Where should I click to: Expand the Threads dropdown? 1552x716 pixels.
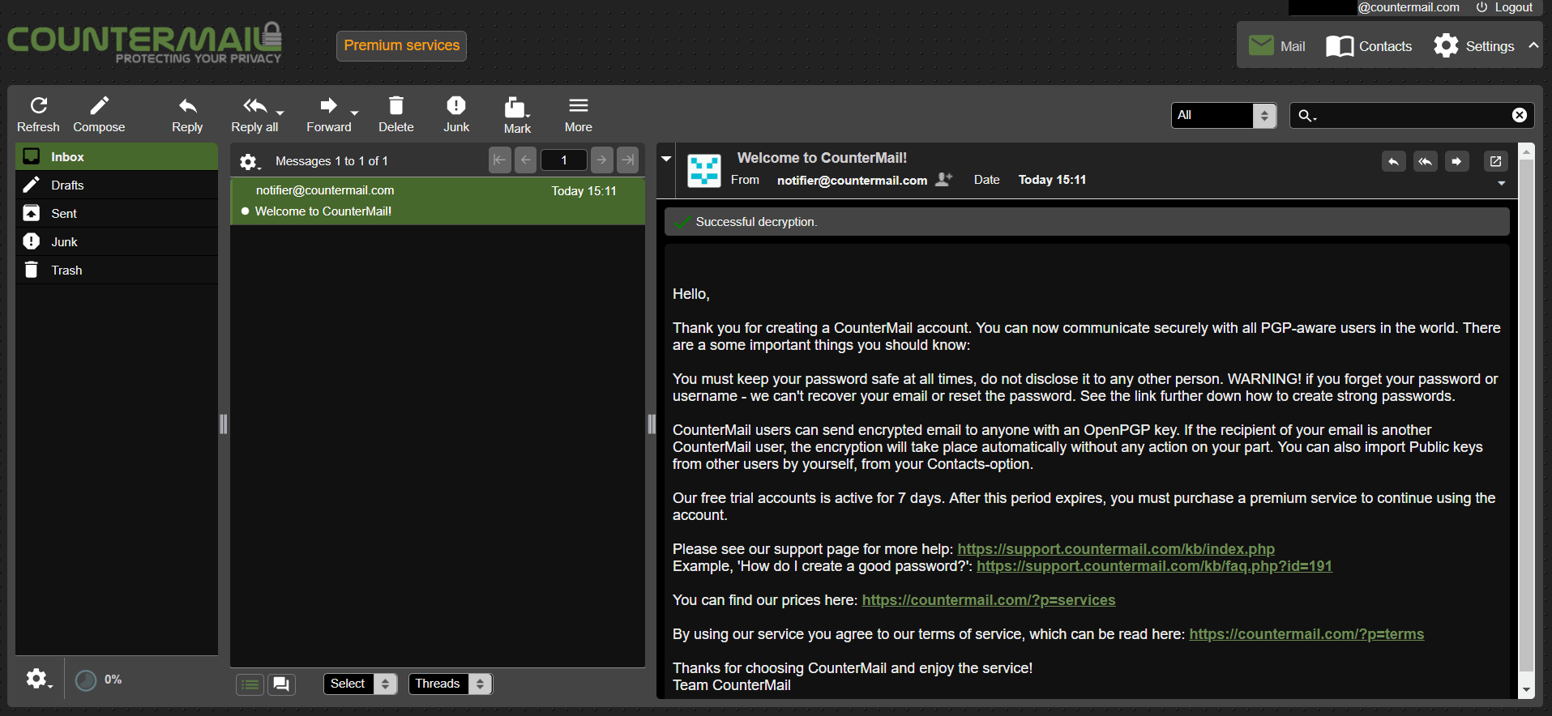coord(450,684)
